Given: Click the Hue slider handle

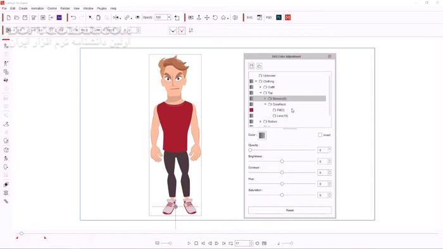Looking at the screenshot, I should coord(282,184).
